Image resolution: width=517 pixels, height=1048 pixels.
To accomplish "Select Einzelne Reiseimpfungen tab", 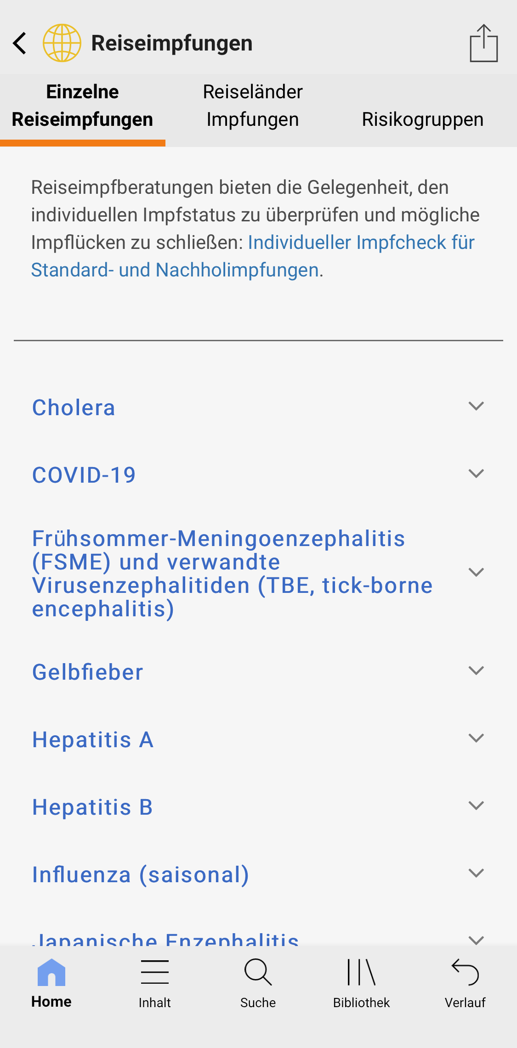I will tap(83, 106).
